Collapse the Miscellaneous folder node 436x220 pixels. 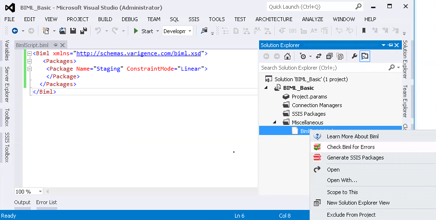tap(275, 122)
